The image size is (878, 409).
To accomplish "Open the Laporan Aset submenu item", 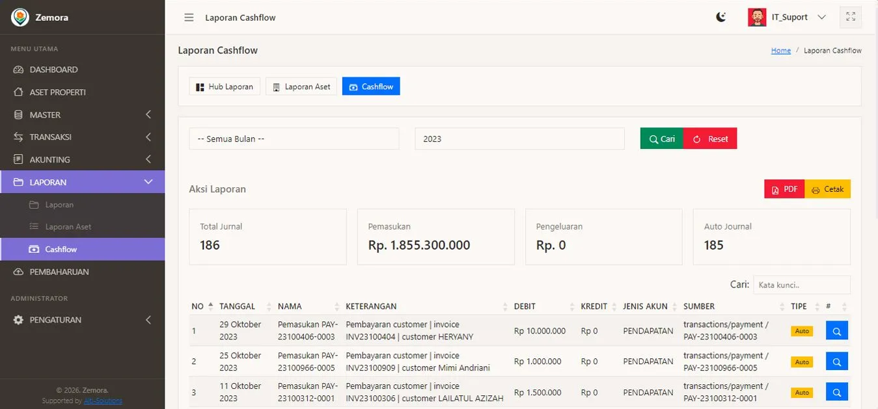I will (x=68, y=227).
